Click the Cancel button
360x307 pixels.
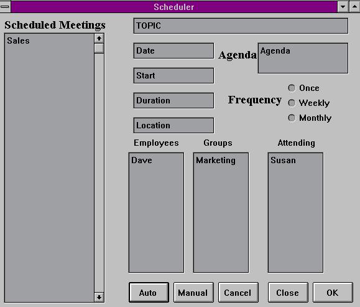238,293
